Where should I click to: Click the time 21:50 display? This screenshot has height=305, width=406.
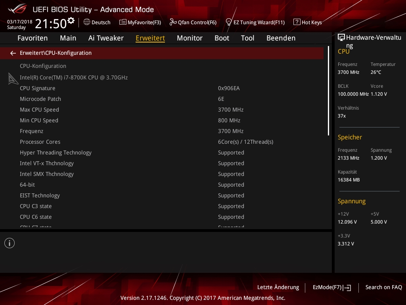coord(51,23)
